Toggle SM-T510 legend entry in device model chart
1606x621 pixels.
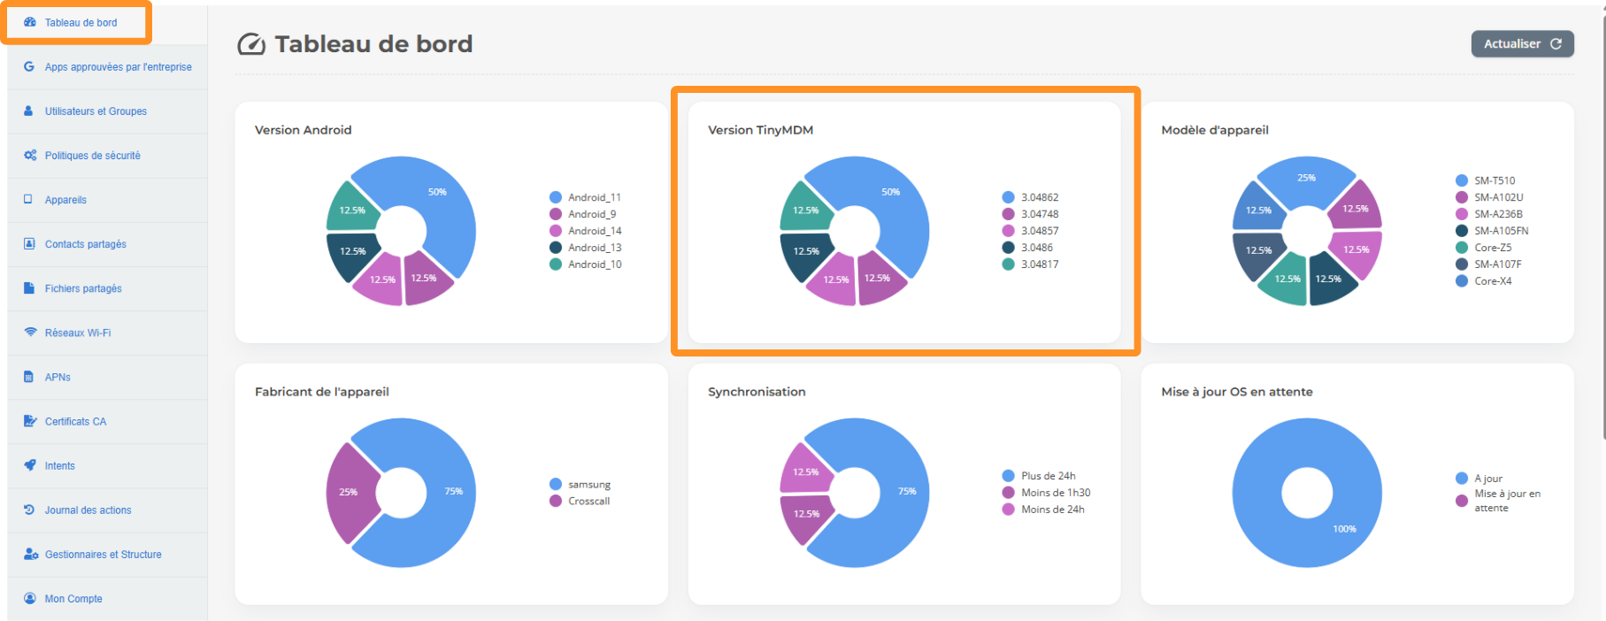(x=1494, y=180)
